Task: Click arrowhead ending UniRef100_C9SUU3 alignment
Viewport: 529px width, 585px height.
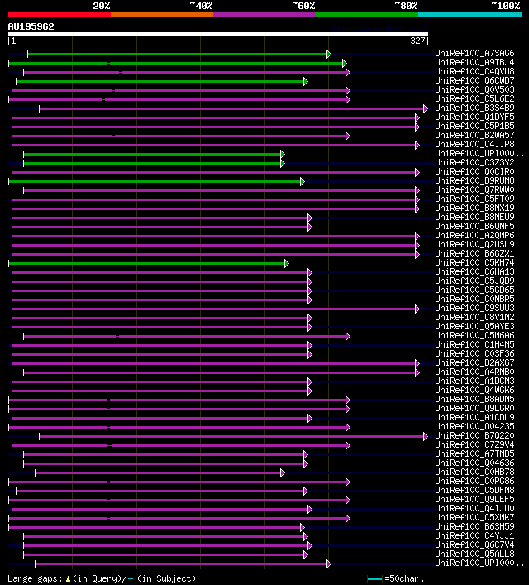Action: pyautogui.click(x=417, y=309)
